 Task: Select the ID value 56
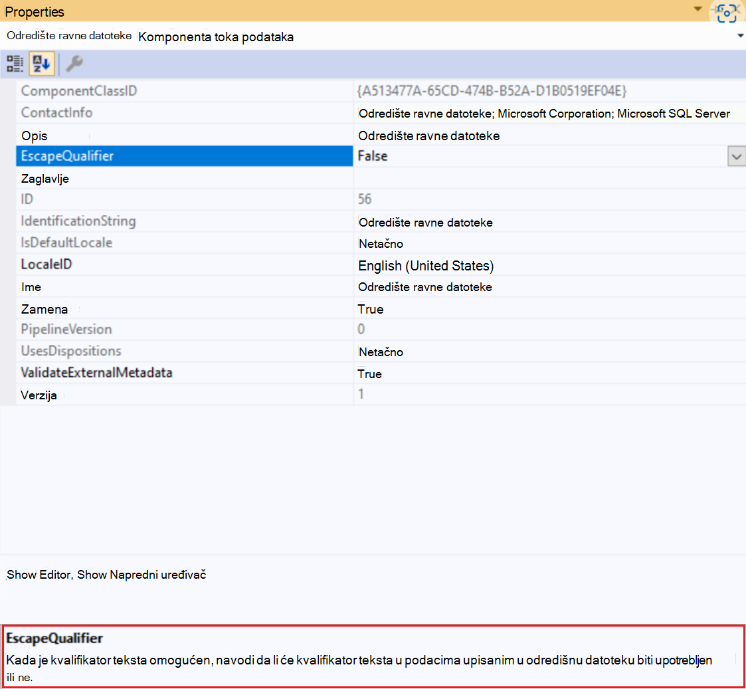coord(365,199)
